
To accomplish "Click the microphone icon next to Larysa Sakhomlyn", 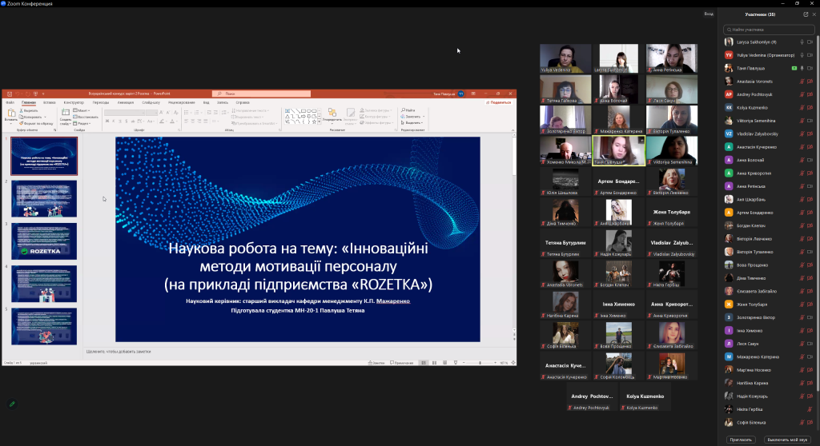I will [x=802, y=42].
